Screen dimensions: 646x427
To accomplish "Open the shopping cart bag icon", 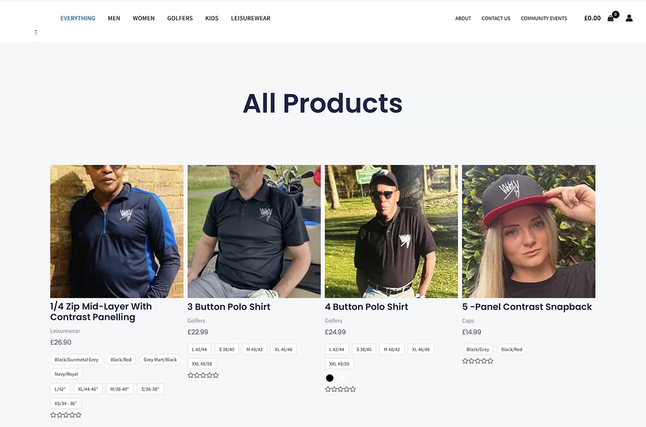I will click(x=610, y=18).
